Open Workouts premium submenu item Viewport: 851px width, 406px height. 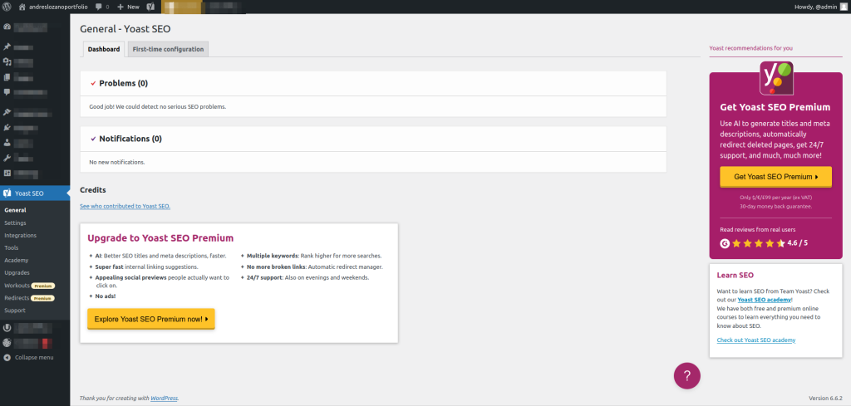pyautogui.click(x=29, y=285)
